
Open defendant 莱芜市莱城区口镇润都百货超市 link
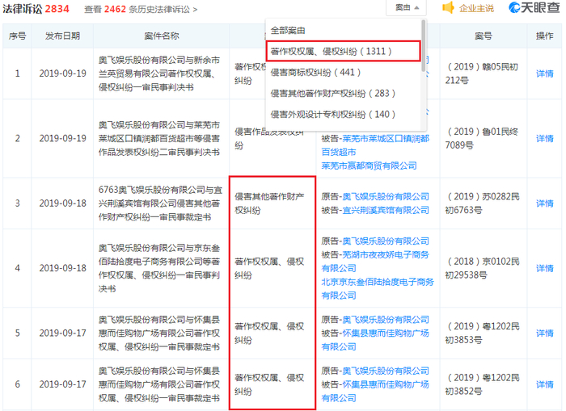(375, 145)
